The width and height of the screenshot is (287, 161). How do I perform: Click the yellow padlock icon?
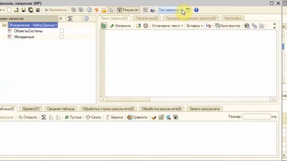point(104,10)
